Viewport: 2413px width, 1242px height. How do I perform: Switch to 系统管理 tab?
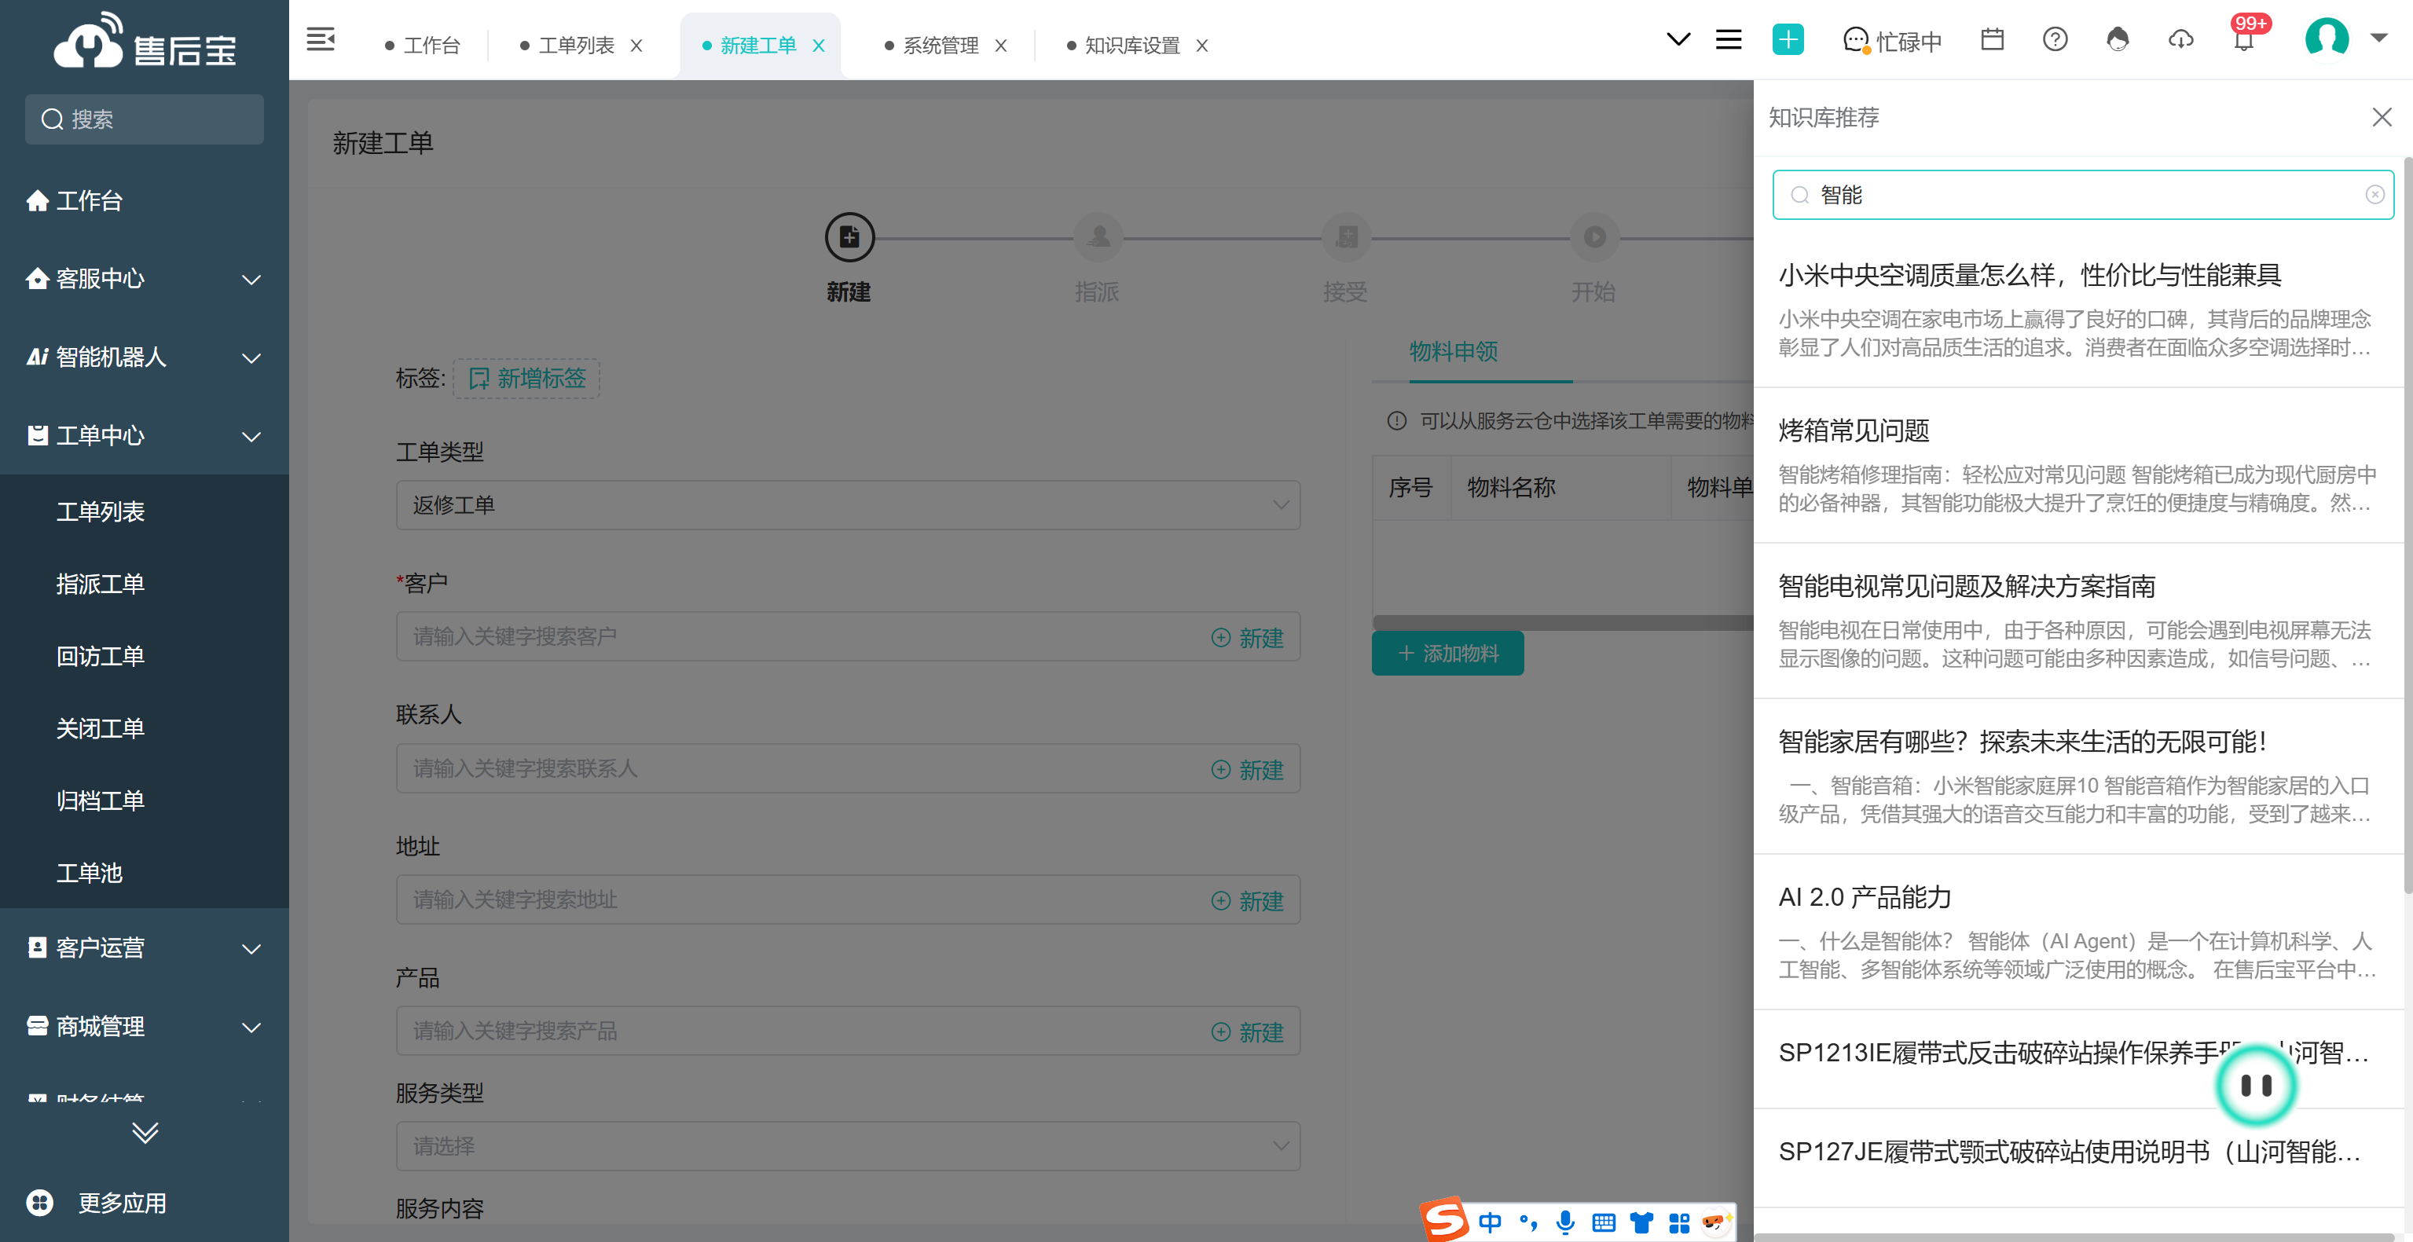point(932,45)
